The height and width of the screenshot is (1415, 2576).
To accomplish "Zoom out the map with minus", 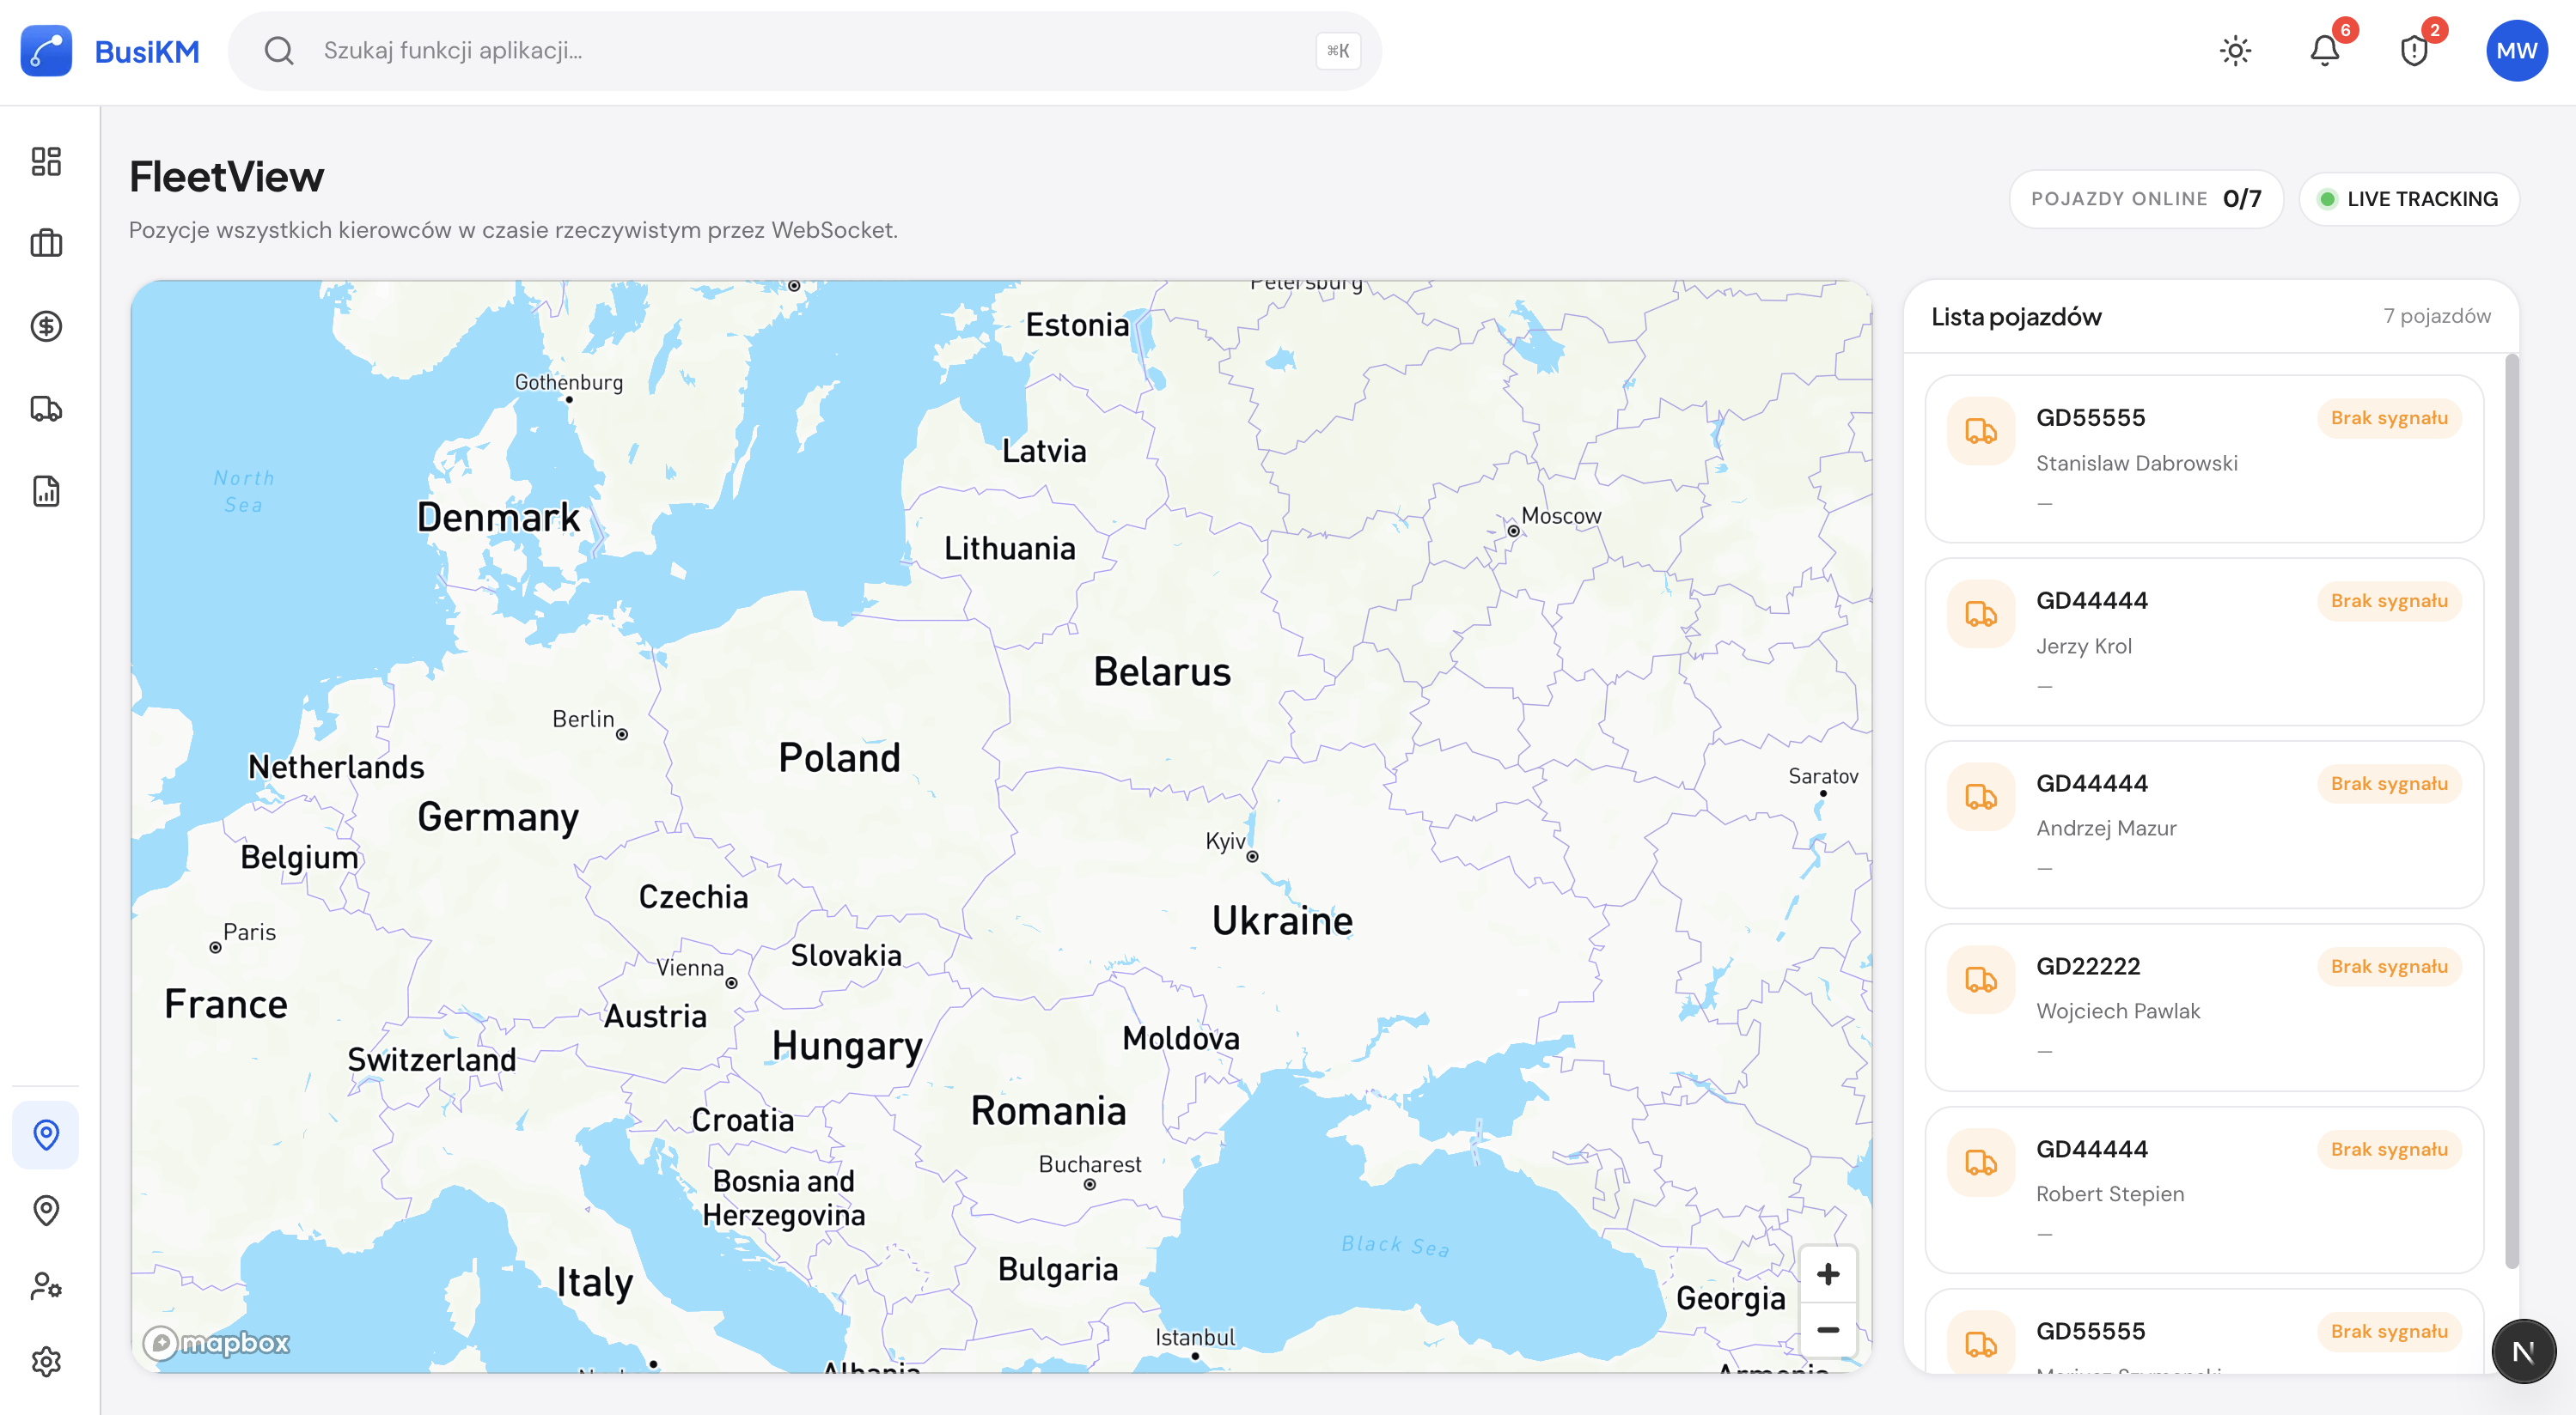I will pyautogui.click(x=1828, y=1330).
